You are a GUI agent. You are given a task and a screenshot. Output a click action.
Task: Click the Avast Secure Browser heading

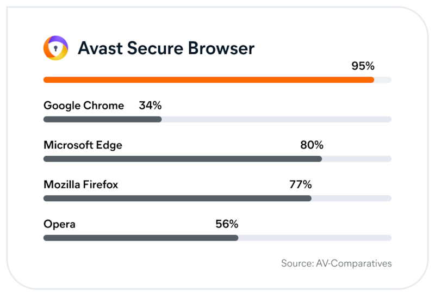point(166,48)
